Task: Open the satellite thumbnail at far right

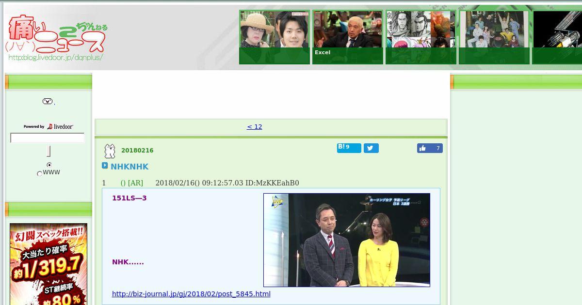Action: click(557, 37)
